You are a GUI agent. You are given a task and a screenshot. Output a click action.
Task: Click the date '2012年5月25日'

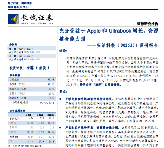point(18,7)
